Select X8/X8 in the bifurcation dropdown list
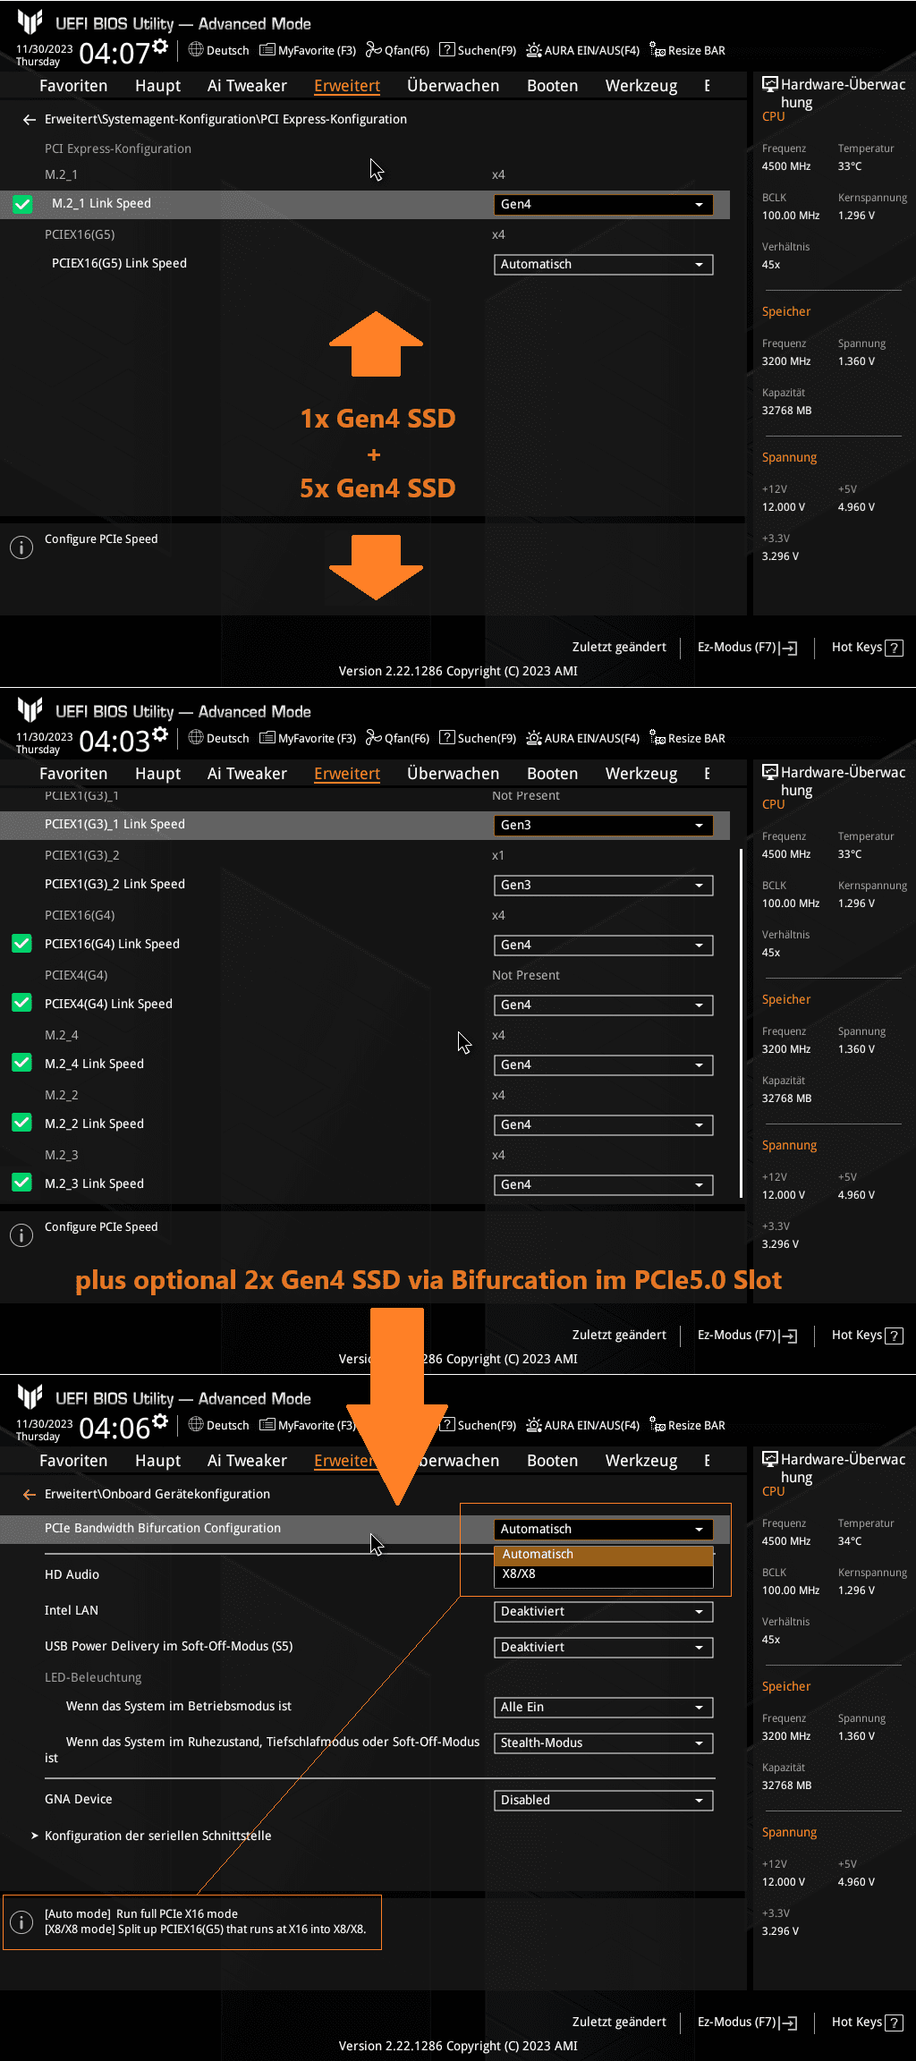This screenshot has height=2061, width=916. 604,1574
